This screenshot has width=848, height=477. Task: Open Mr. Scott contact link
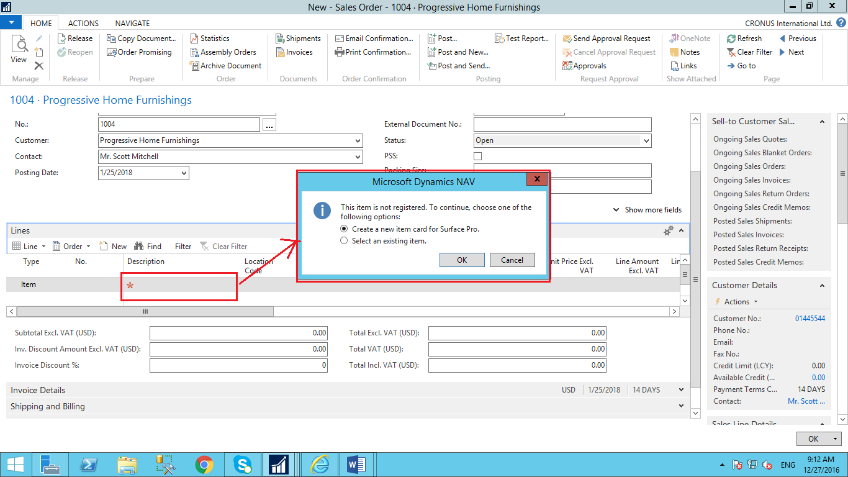point(806,401)
